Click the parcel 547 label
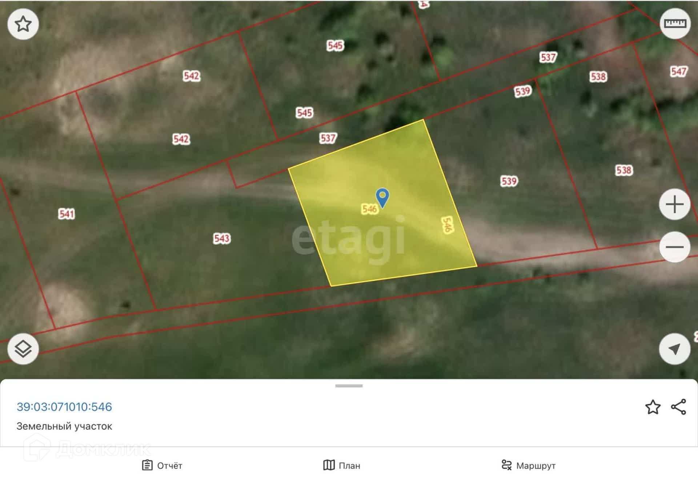 tap(678, 72)
